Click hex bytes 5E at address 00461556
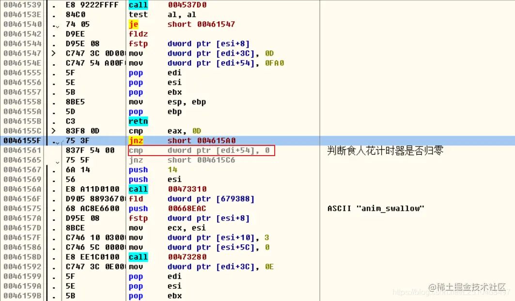 (x=70, y=82)
